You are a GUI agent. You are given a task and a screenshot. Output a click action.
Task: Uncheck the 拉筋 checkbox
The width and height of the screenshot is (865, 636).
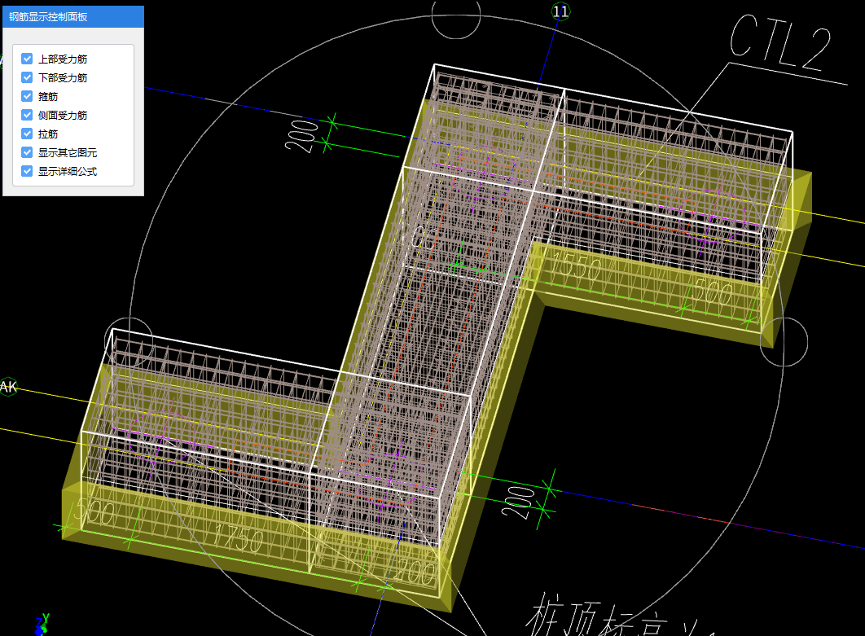point(27,134)
